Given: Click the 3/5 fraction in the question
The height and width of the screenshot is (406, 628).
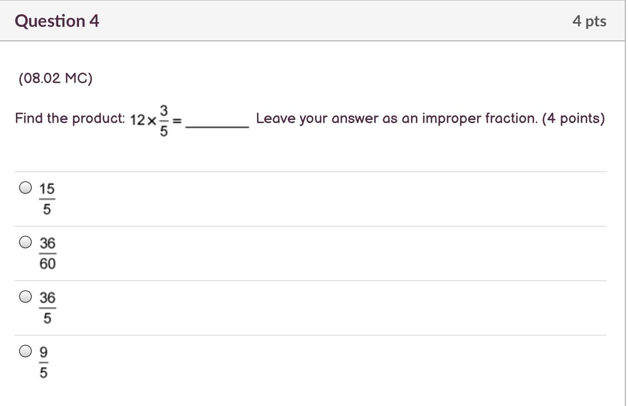Looking at the screenshot, I should point(164,120).
